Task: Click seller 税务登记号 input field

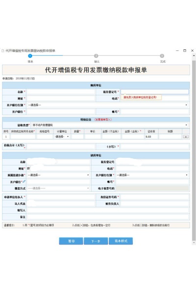Action: (152, 162)
